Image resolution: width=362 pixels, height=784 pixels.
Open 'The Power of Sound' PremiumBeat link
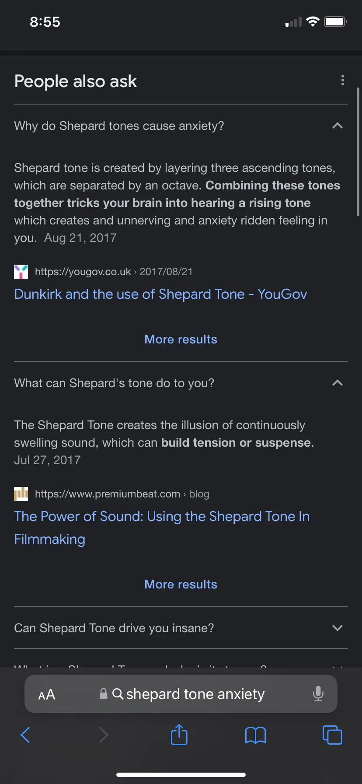click(162, 528)
